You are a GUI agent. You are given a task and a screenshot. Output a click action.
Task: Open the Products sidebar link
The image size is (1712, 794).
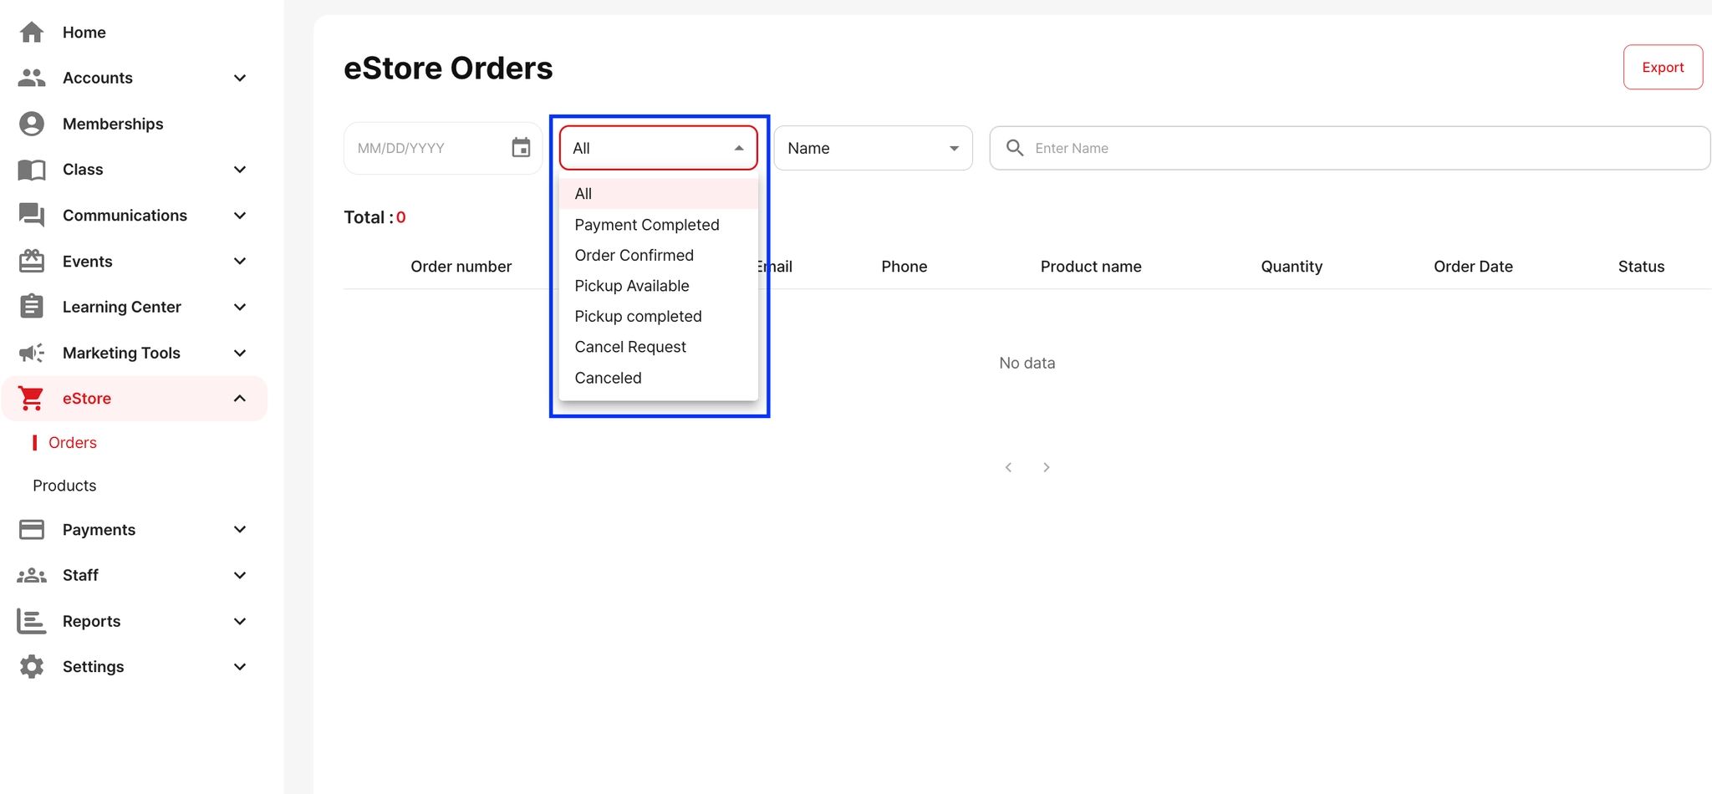click(x=64, y=486)
